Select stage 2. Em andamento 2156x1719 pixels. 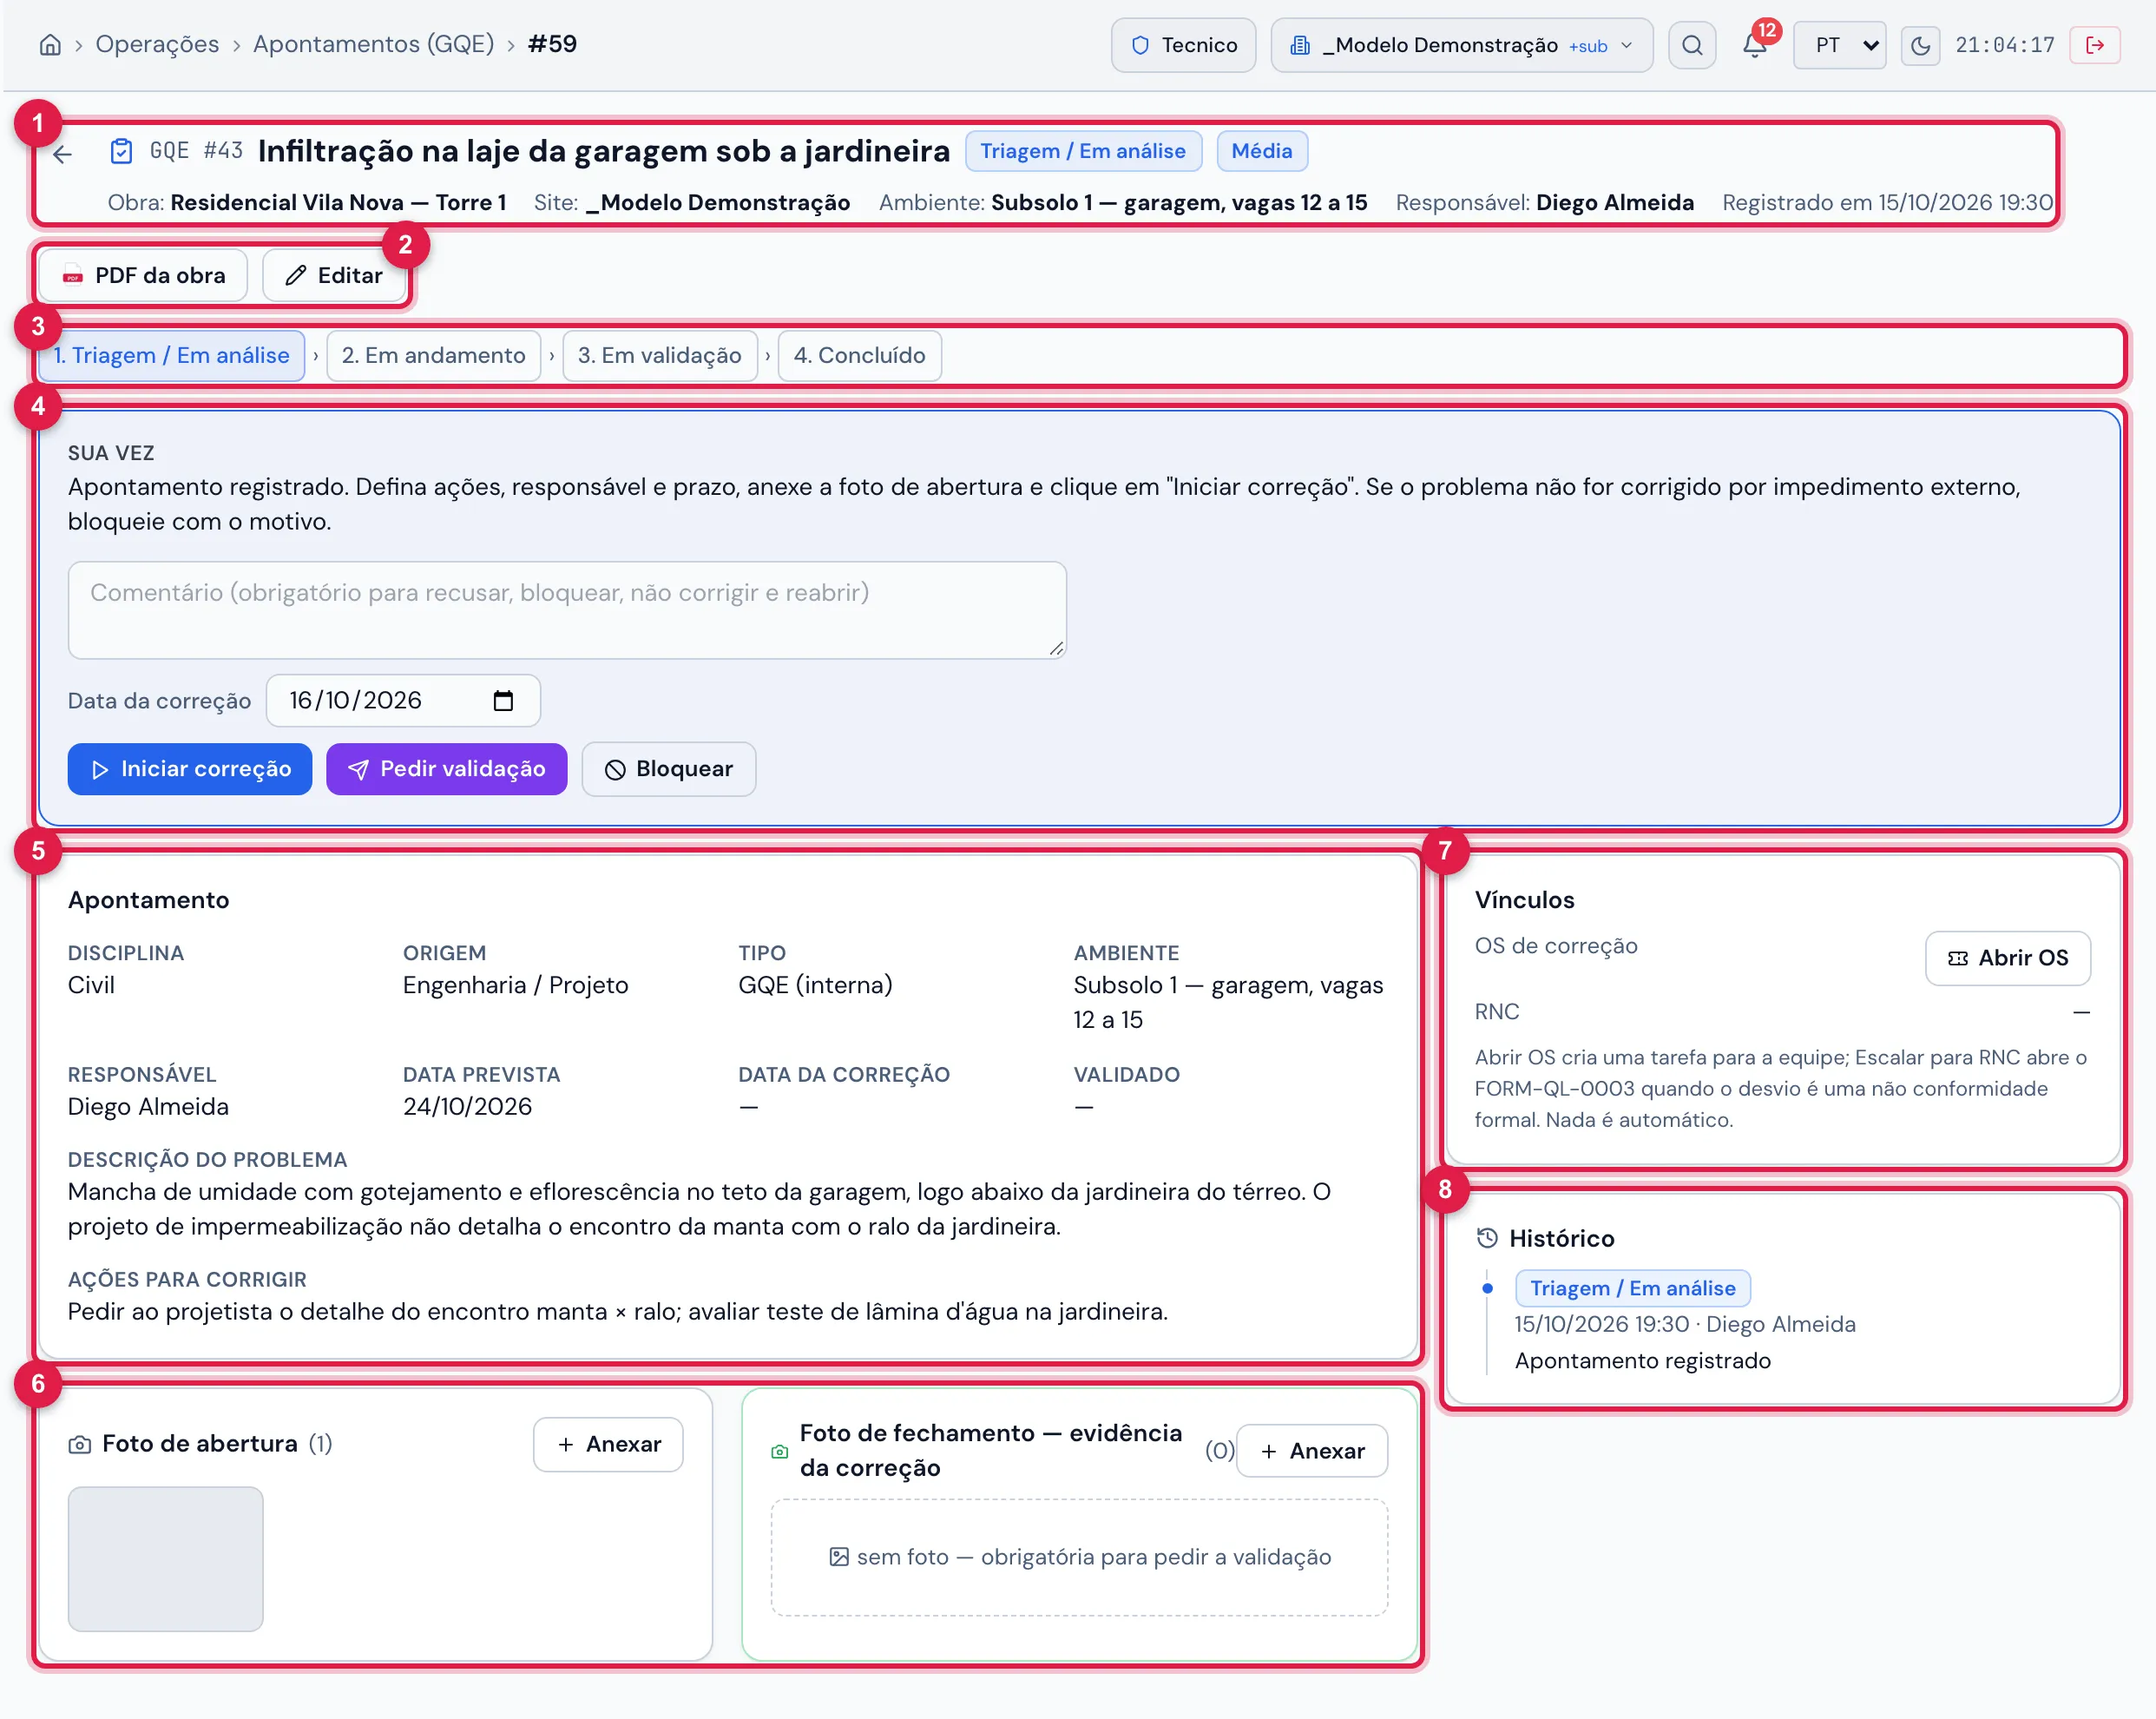[433, 355]
